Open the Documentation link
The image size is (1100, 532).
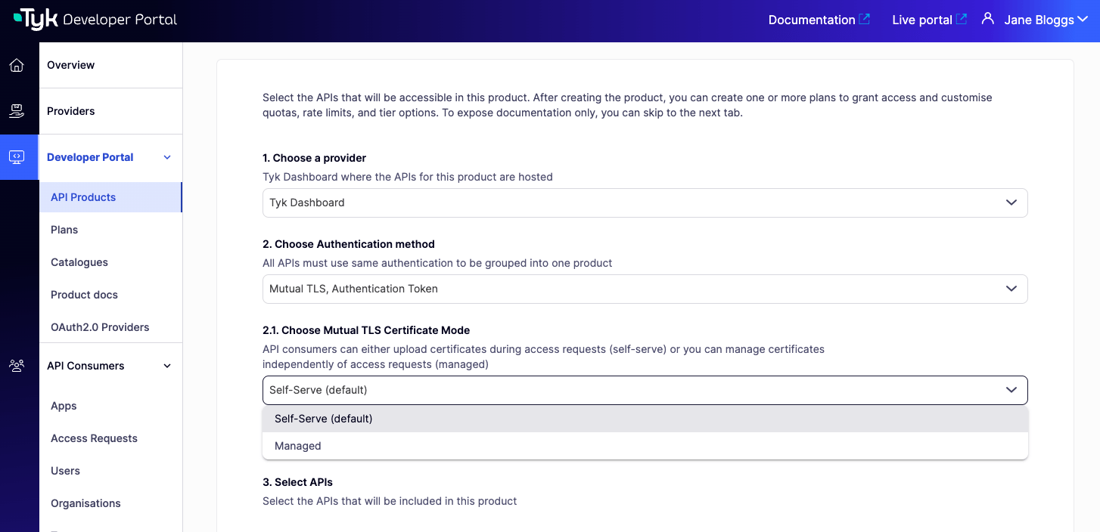(x=811, y=20)
